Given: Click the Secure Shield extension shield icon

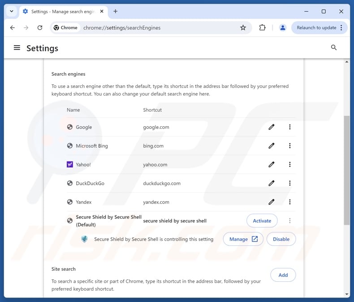Looking at the screenshot, I should pos(84,239).
